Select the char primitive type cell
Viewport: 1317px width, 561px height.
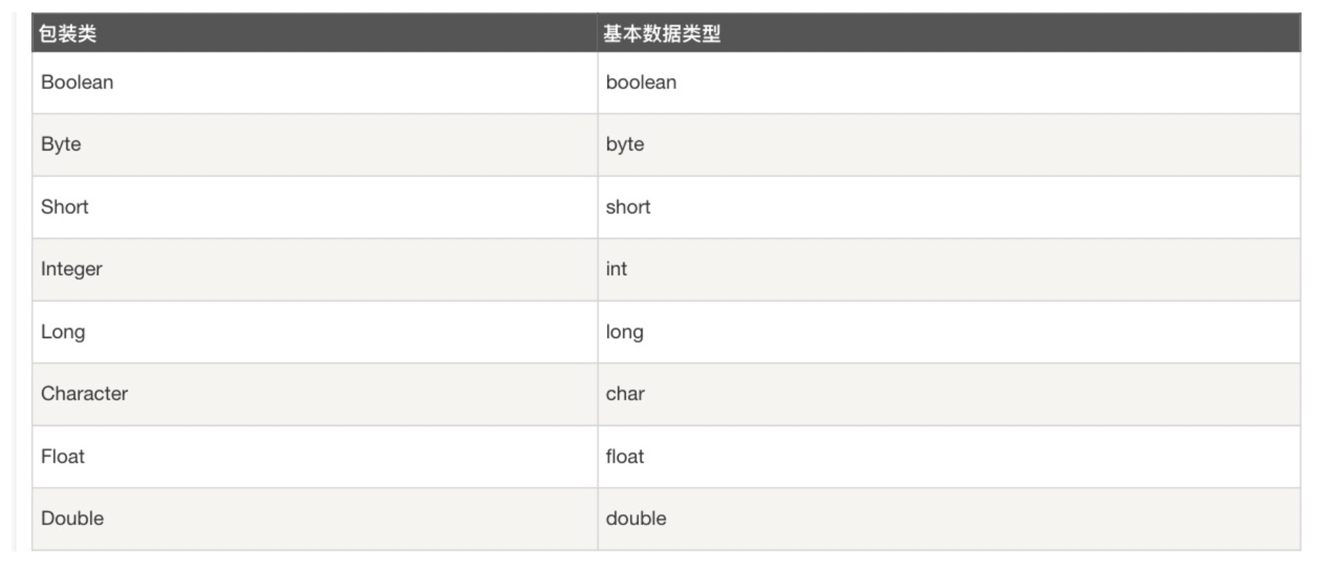tap(625, 394)
